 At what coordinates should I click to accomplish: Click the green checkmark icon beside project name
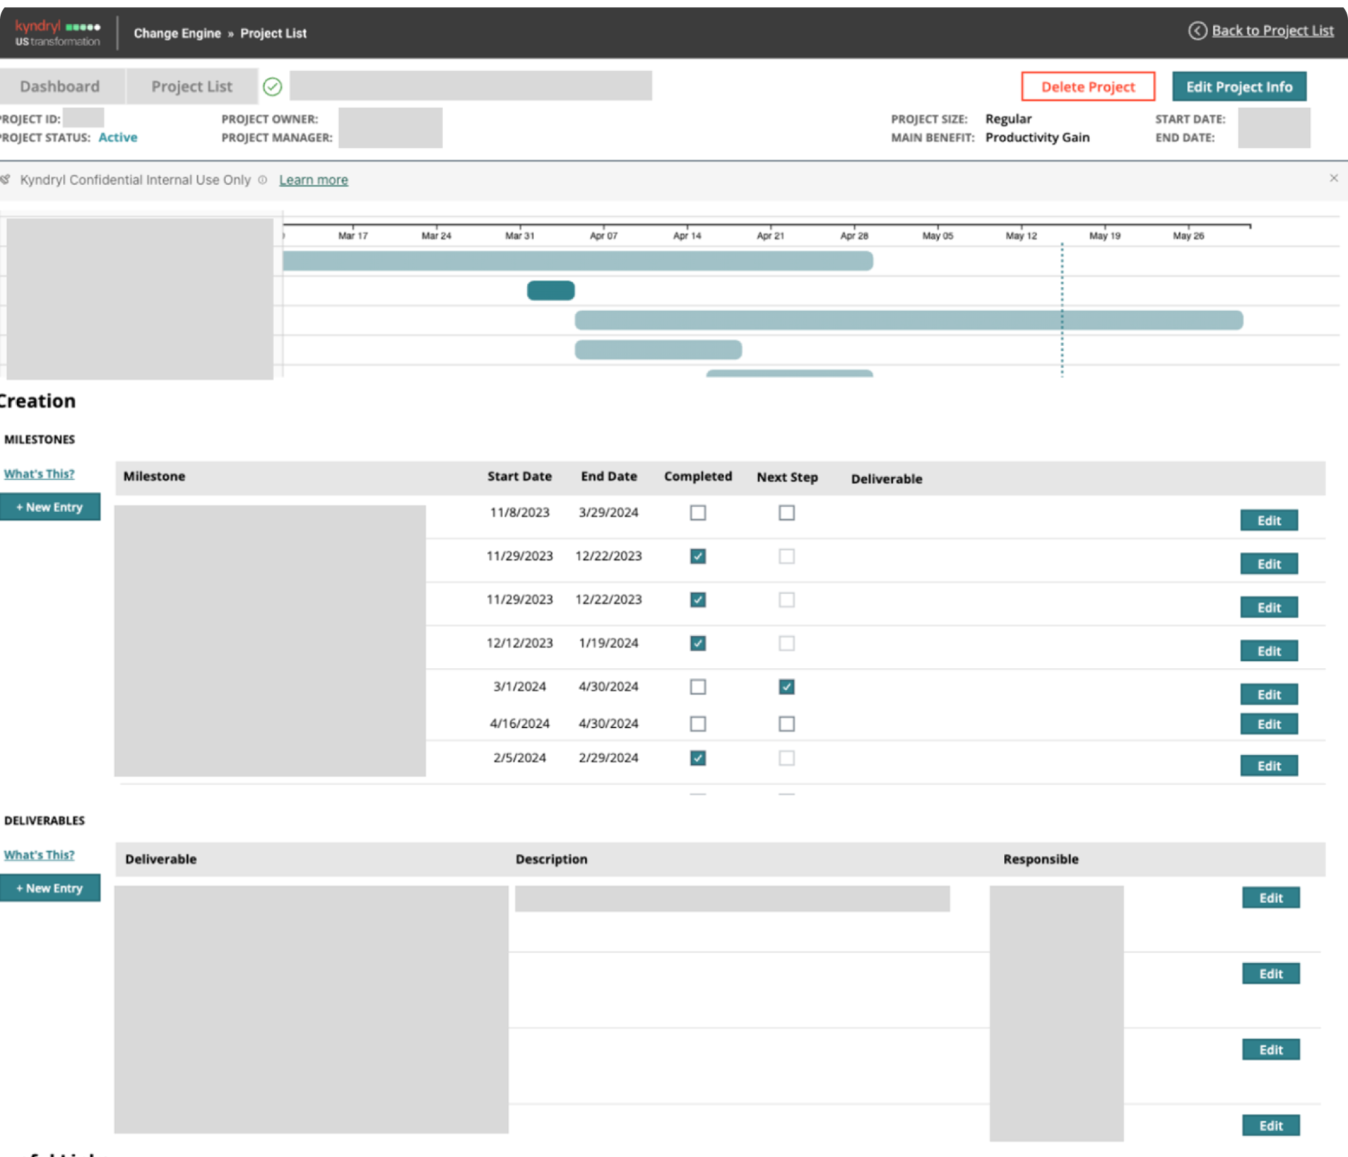(x=272, y=86)
